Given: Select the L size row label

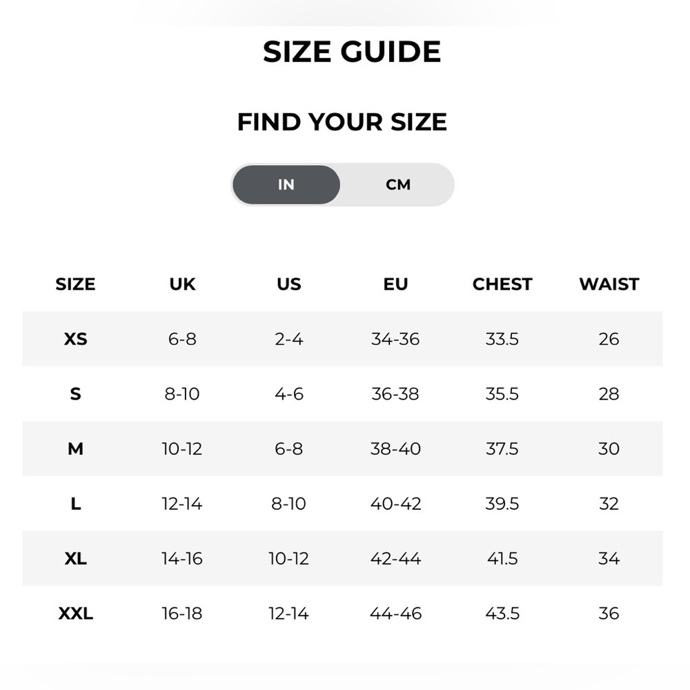Looking at the screenshot, I should coord(75,504).
